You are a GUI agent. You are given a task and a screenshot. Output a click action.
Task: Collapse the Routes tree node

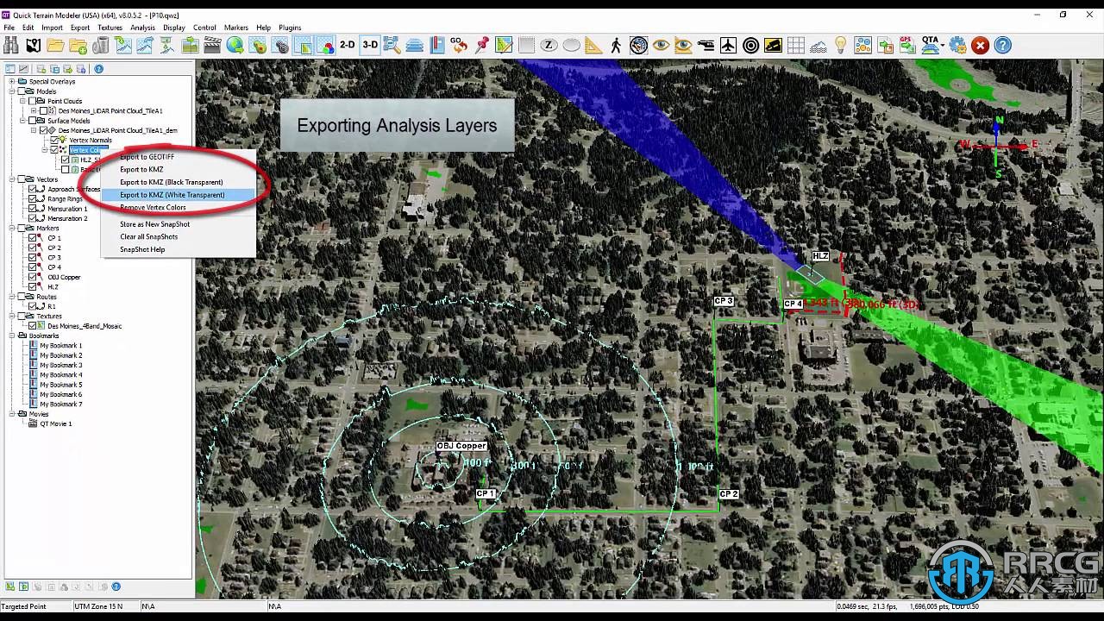pyautogui.click(x=12, y=297)
